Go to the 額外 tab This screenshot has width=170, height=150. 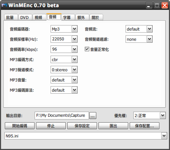82,17
